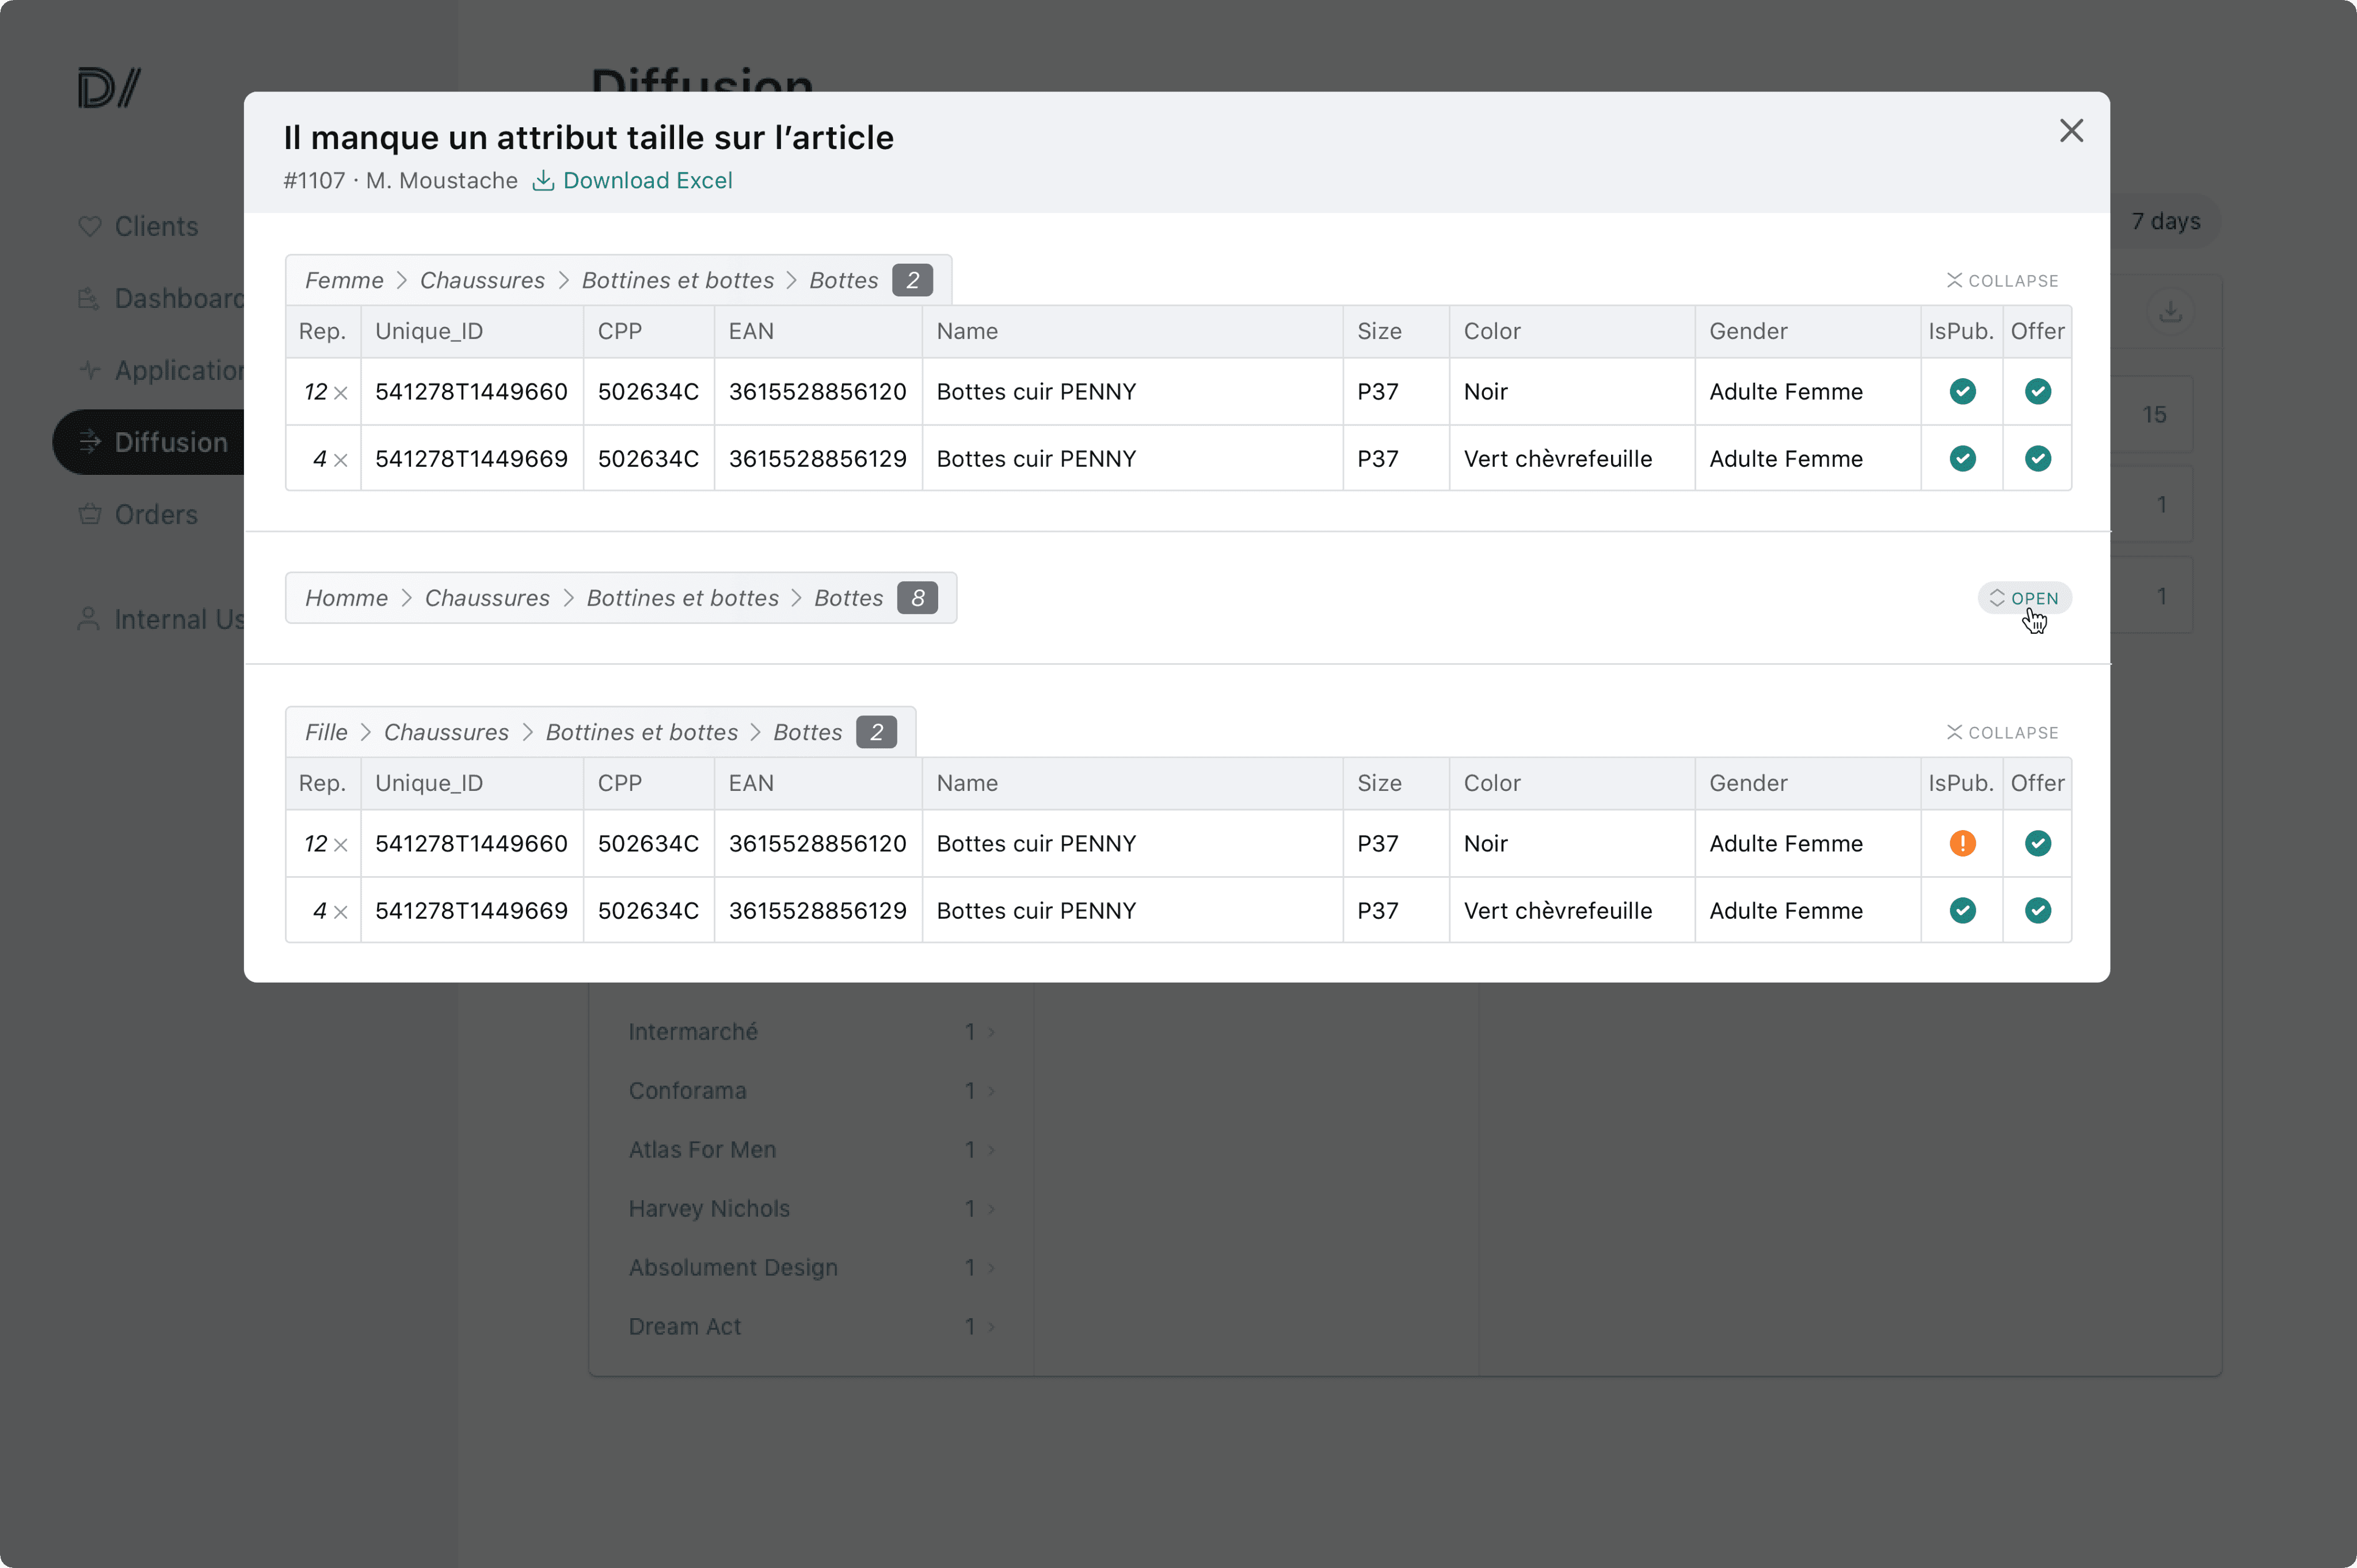The height and width of the screenshot is (1568, 2357).
Task: Open Absolument Design row in background list
Action: (812, 1268)
